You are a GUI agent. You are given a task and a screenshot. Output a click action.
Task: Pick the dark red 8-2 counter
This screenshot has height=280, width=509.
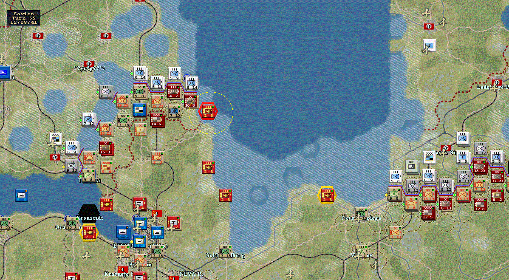(497, 195)
